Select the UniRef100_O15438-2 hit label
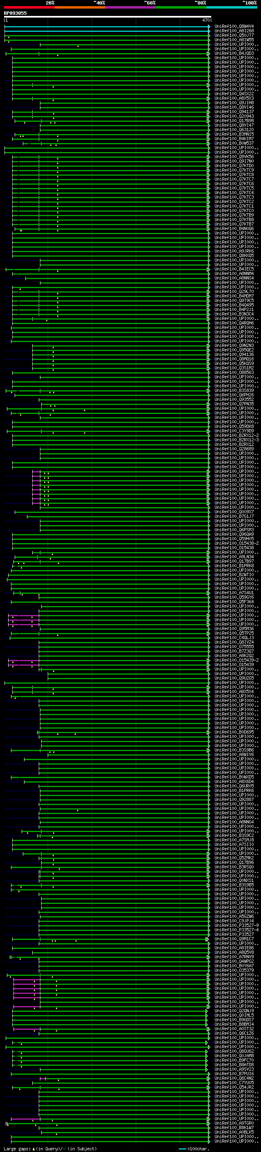 [x=237, y=544]
